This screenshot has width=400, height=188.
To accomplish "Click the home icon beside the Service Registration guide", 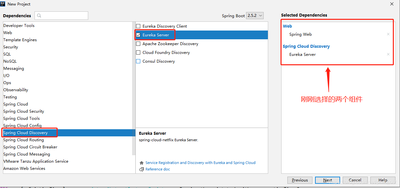I will point(141,163).
